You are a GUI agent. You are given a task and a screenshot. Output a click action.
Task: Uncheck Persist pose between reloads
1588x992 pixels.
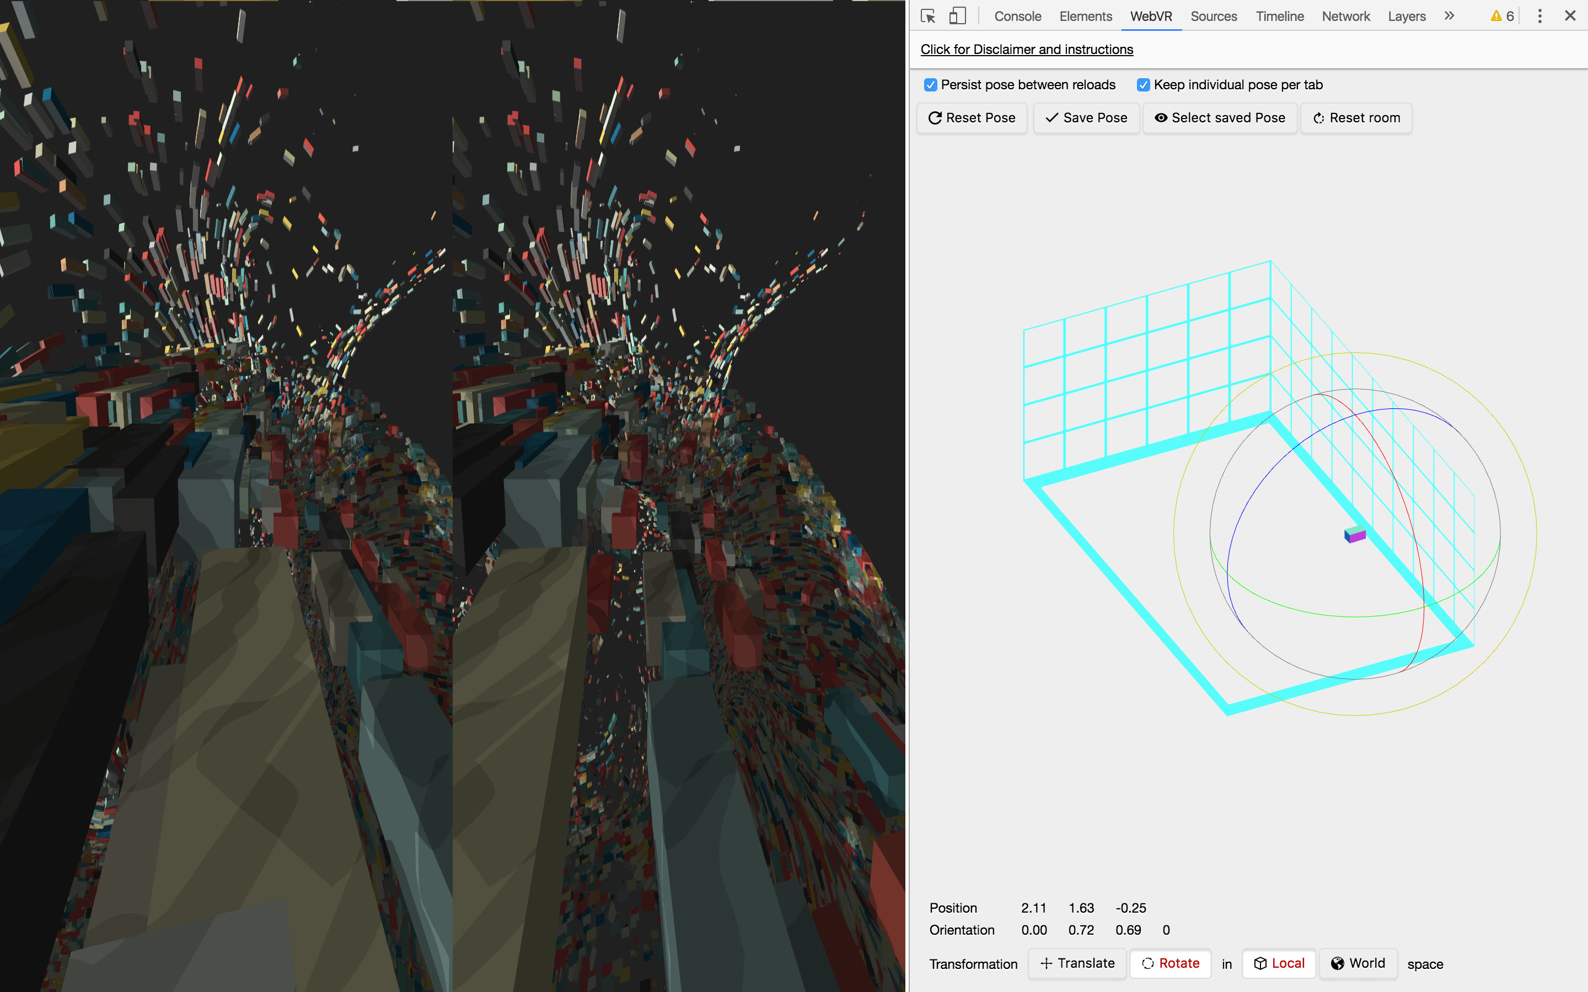931,85
